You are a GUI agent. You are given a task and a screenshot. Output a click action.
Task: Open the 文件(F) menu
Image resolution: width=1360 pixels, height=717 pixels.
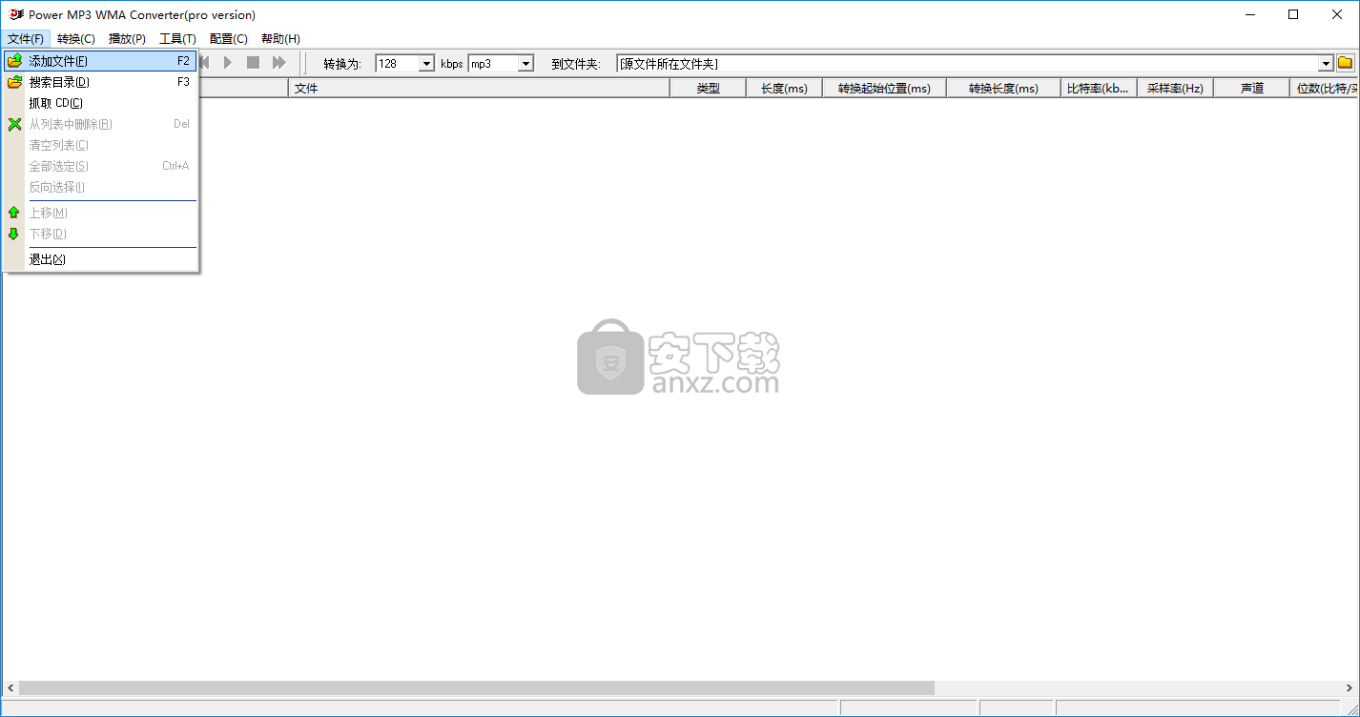coord(26,39)
